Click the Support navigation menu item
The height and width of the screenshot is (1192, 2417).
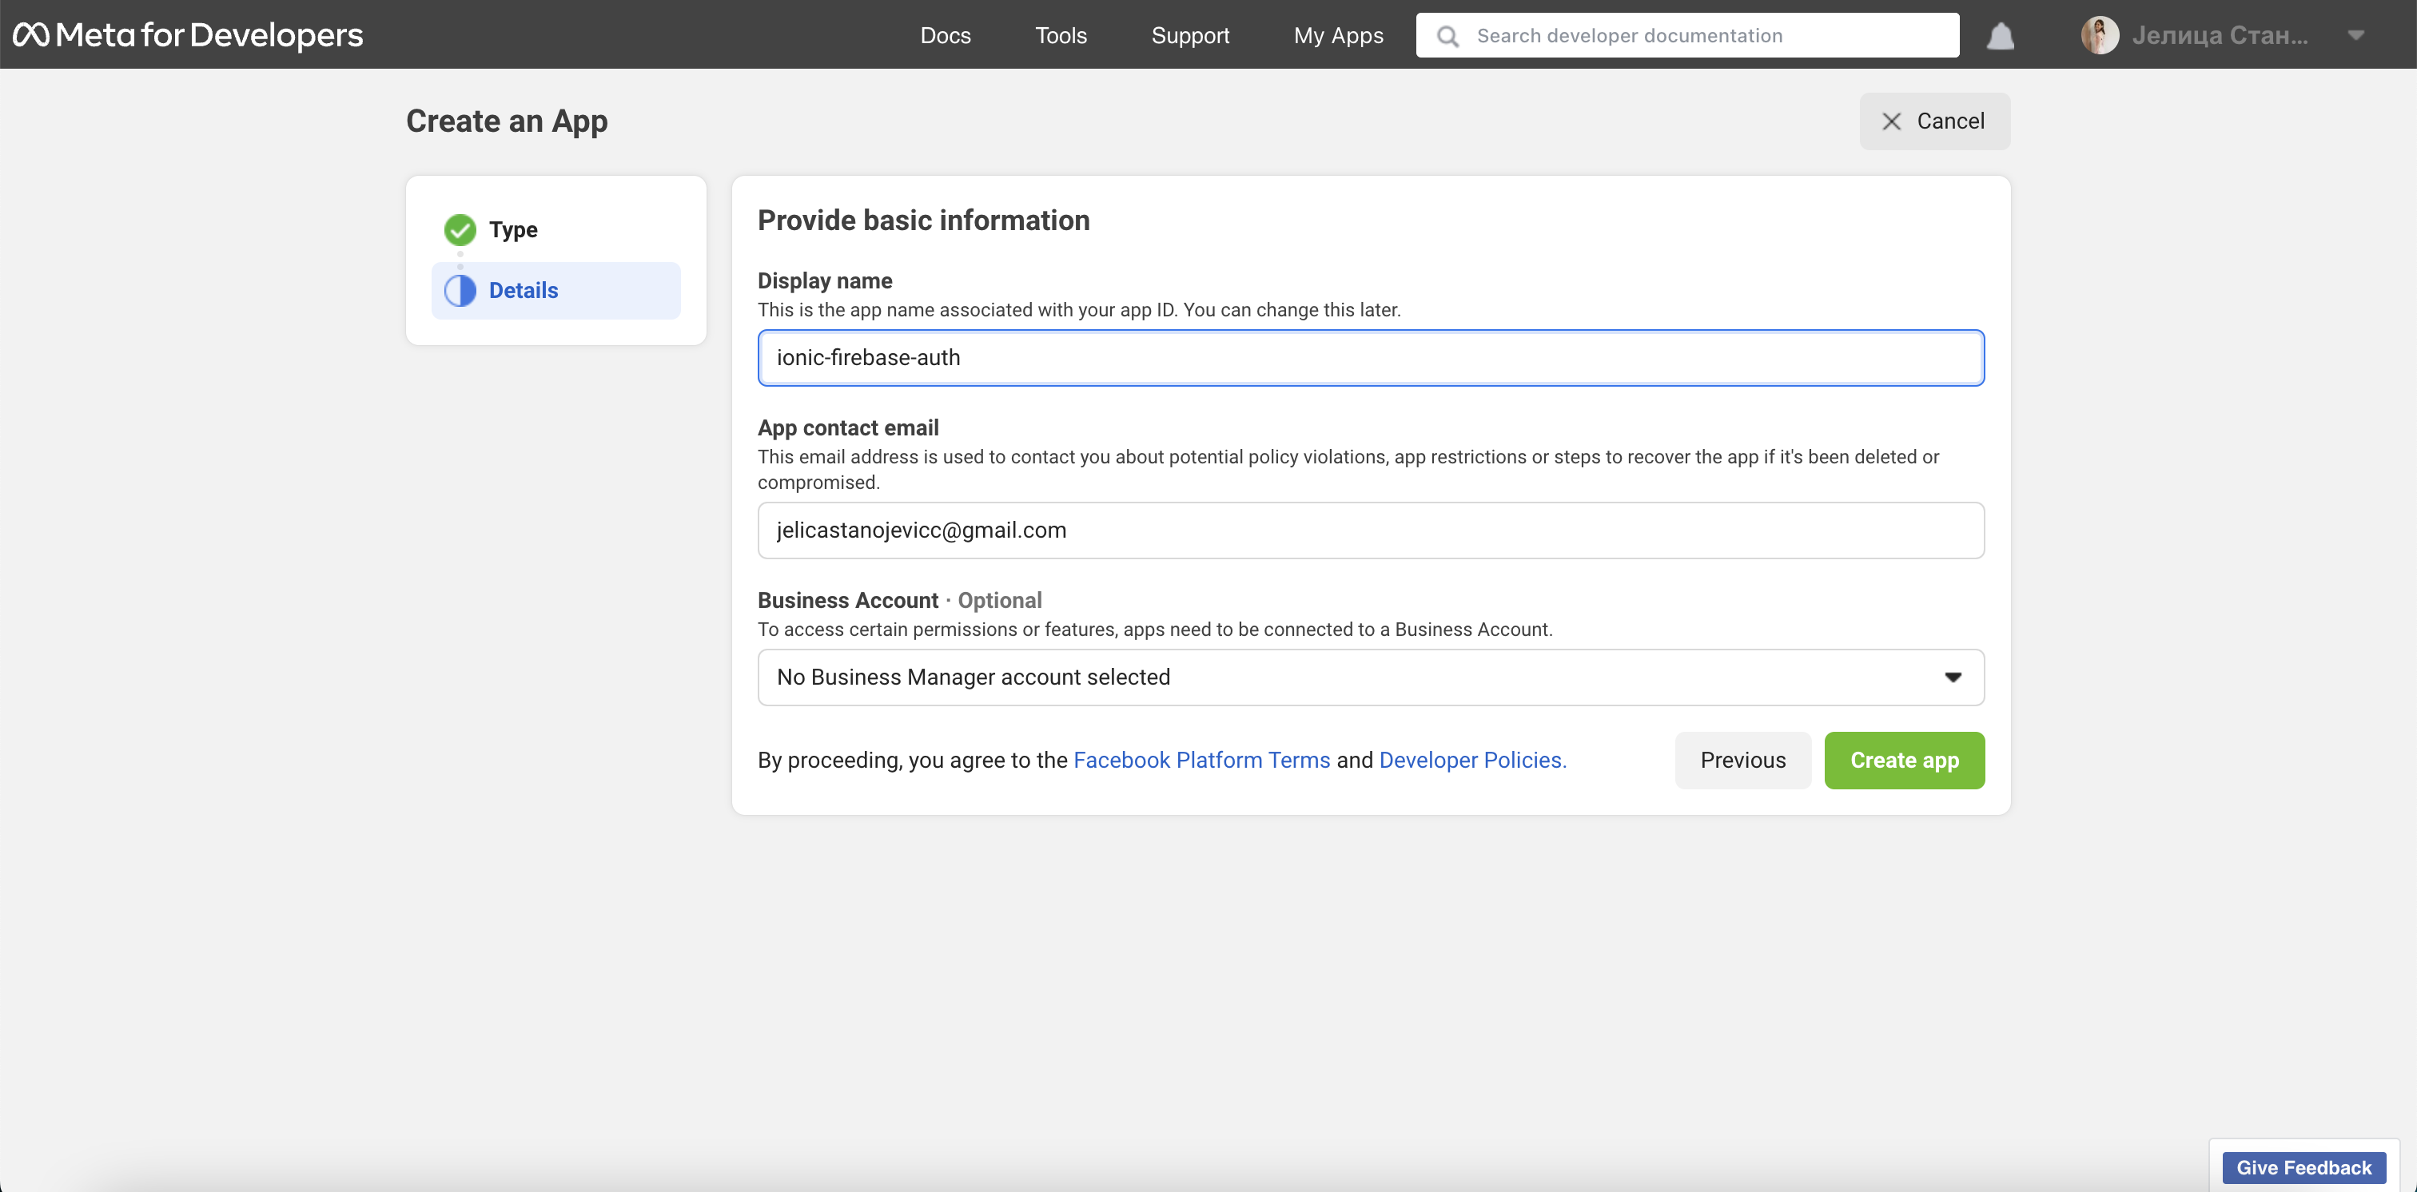(x=1190, y=34)
